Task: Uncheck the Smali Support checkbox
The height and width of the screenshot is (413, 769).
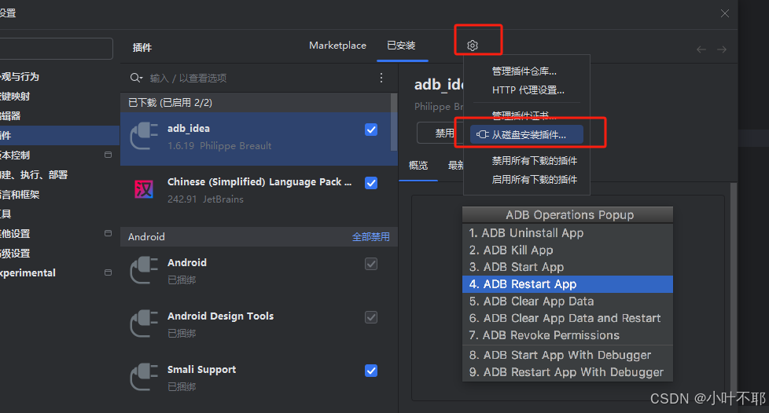Action: tap(371, 371)
